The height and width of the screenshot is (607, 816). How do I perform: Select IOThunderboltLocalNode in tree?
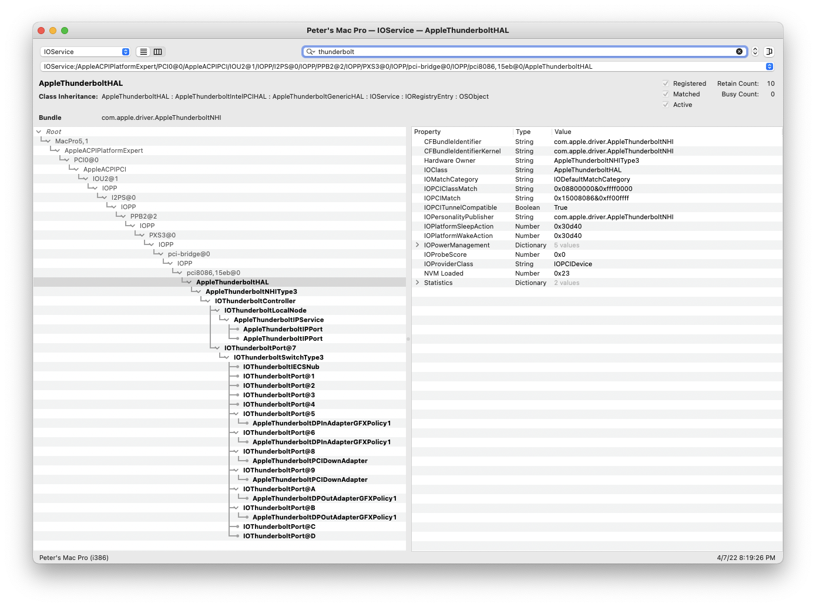coord(266,310)
